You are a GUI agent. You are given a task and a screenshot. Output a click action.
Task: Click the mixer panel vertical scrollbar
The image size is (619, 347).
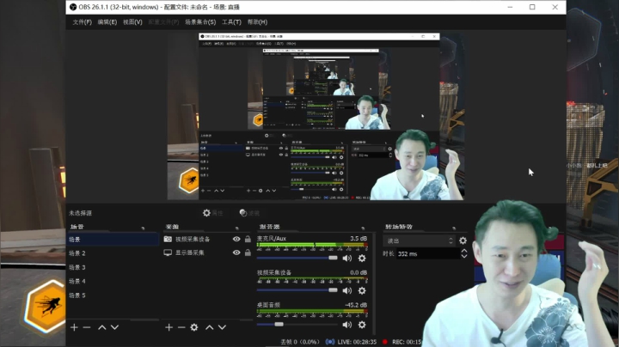click(373, 283)
